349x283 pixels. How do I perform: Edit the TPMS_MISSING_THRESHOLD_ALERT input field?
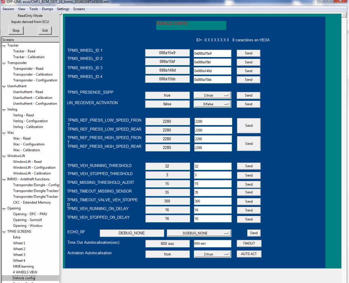[213, 184]
